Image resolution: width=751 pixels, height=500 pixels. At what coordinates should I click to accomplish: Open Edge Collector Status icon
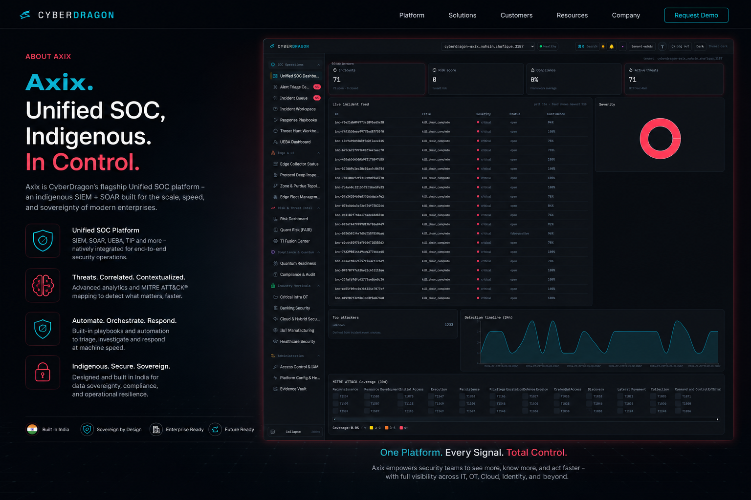[275, 164]
